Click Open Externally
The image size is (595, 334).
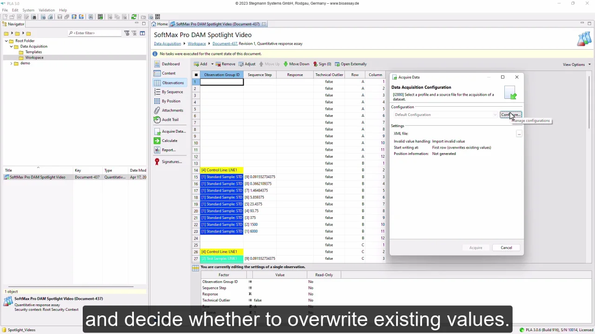click(350, 64)
